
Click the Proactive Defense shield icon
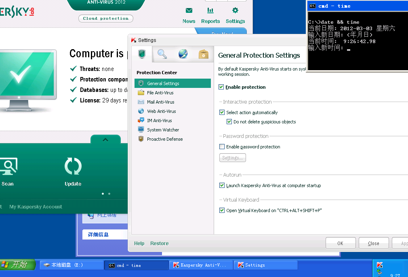[141, 139]
